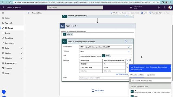Click Redo in the toolbar

pyautogui.click(x=123, y=13)
